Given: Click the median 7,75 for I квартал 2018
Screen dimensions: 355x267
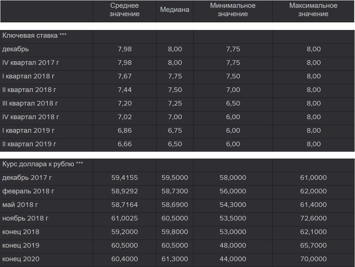Looking at the screenshot, I should coord(175,76).
